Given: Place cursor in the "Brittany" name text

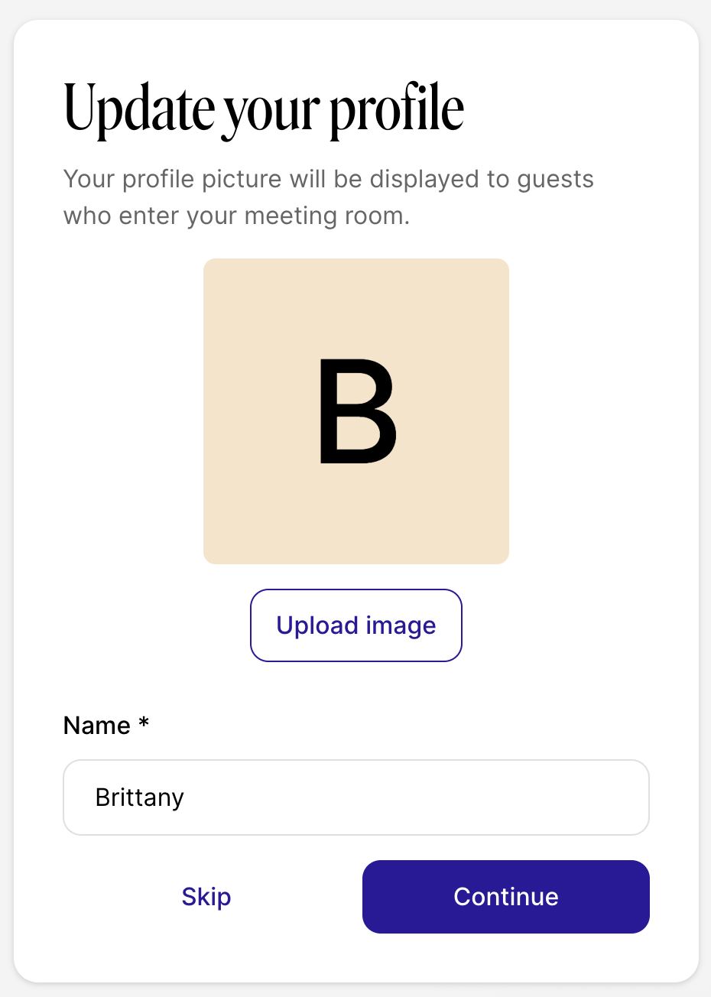Looking at the screenshot, I should click(x=140, y=797).
